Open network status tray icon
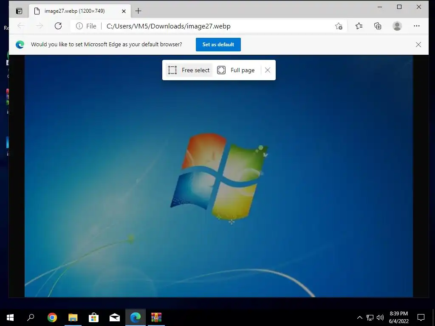This screenshot has height=326, width=435. 370,318
